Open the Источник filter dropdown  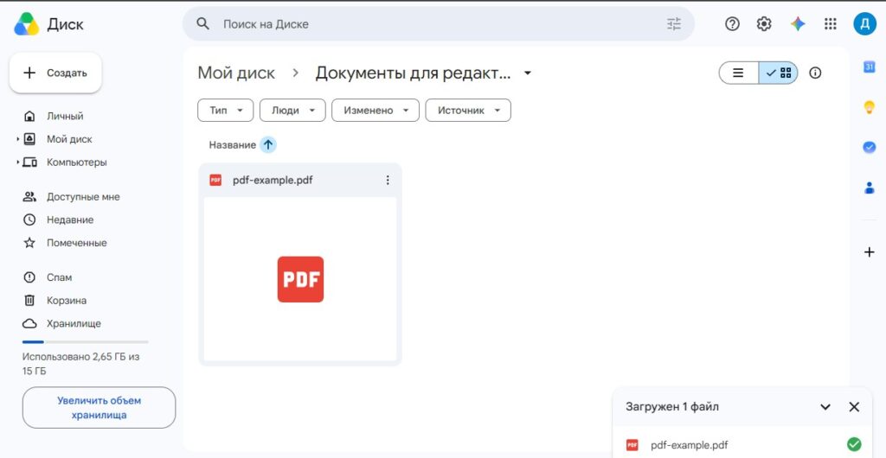[x=468, y=111]
